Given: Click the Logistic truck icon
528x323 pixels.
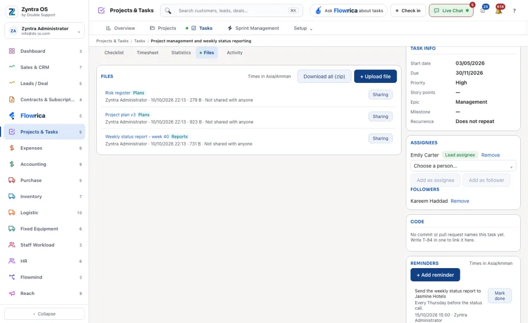Looking at the screenshot, I should 12,213.
